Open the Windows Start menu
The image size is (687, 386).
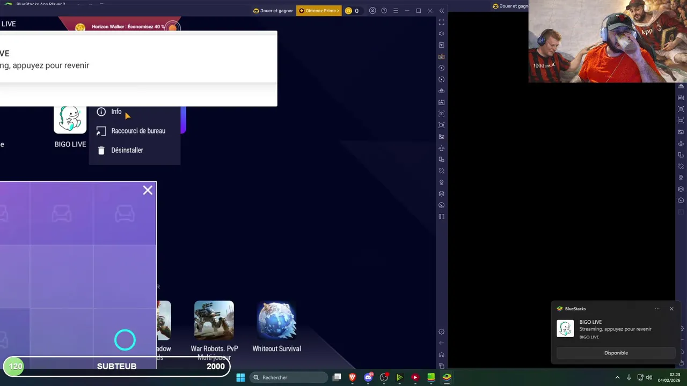click(240, 377)
